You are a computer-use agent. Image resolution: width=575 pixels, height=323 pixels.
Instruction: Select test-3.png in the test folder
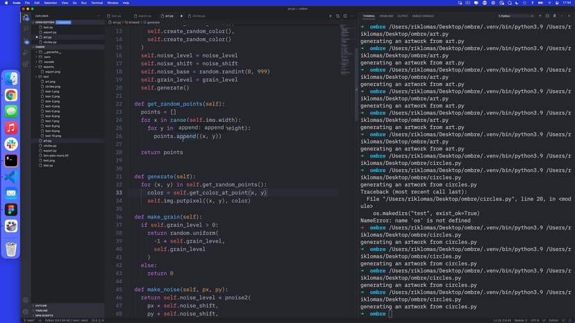click(51, 101)
